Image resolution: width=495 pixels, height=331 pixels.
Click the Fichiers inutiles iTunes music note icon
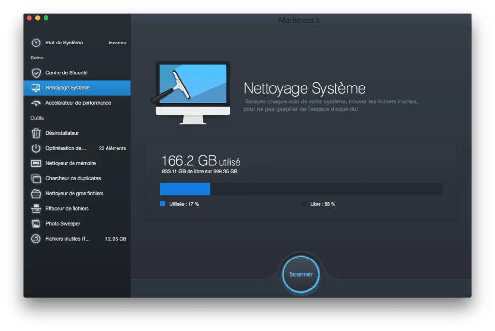[36, 238]
